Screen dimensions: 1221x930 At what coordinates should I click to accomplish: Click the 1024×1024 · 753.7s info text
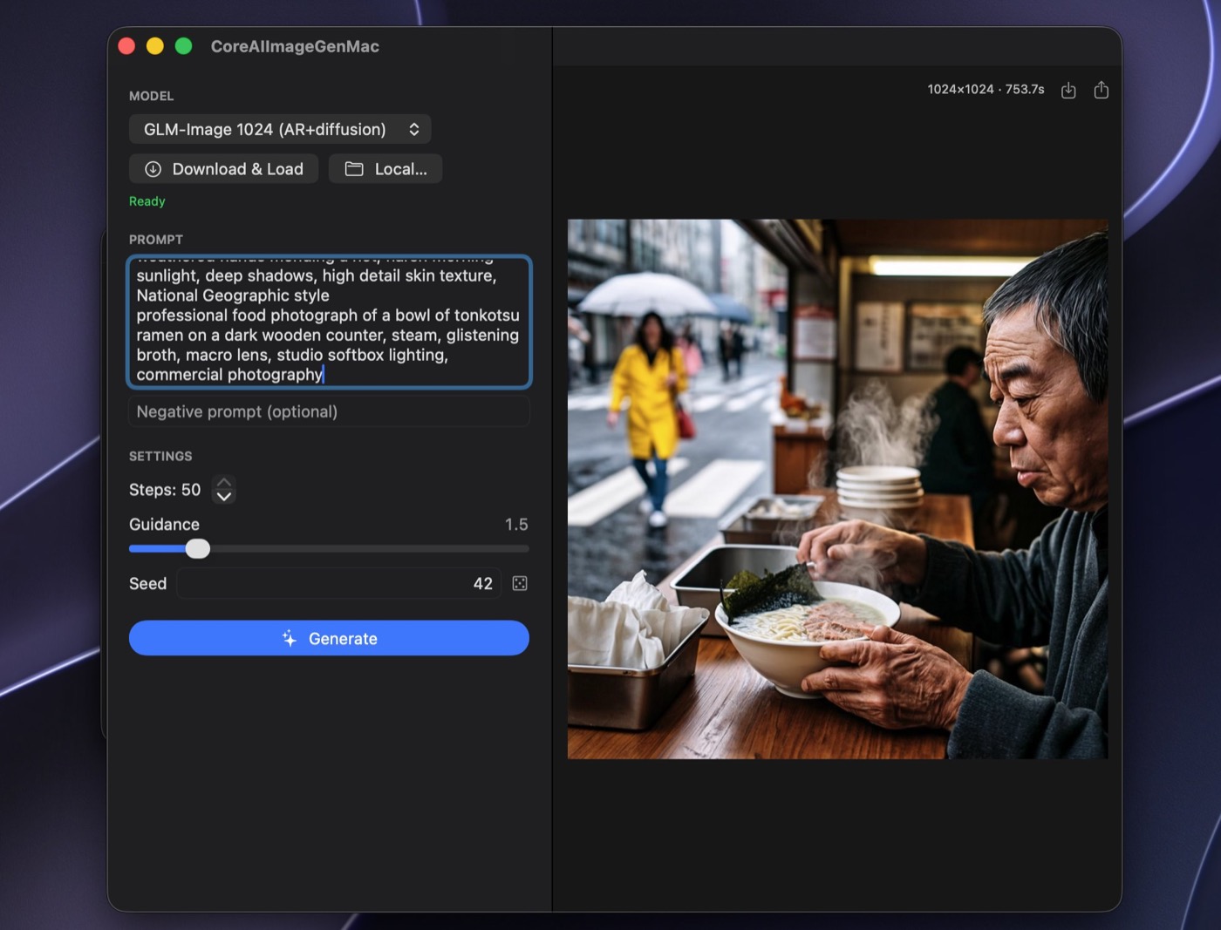click(x=986, y=89)
